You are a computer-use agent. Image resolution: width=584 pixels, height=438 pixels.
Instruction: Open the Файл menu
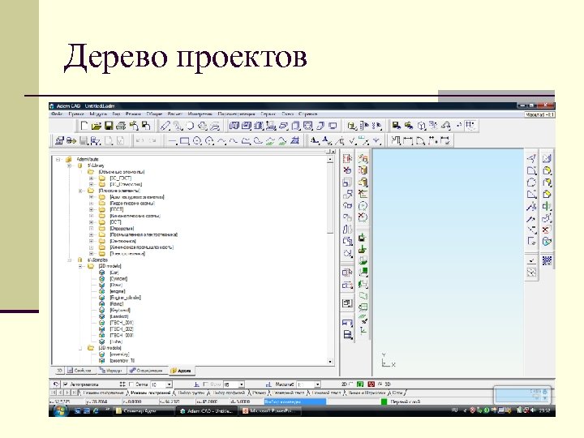[x=57, y=114]
